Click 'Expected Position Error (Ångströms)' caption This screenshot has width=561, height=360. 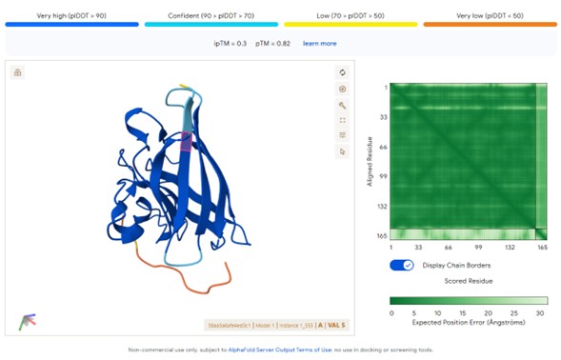tap(469, 323)
